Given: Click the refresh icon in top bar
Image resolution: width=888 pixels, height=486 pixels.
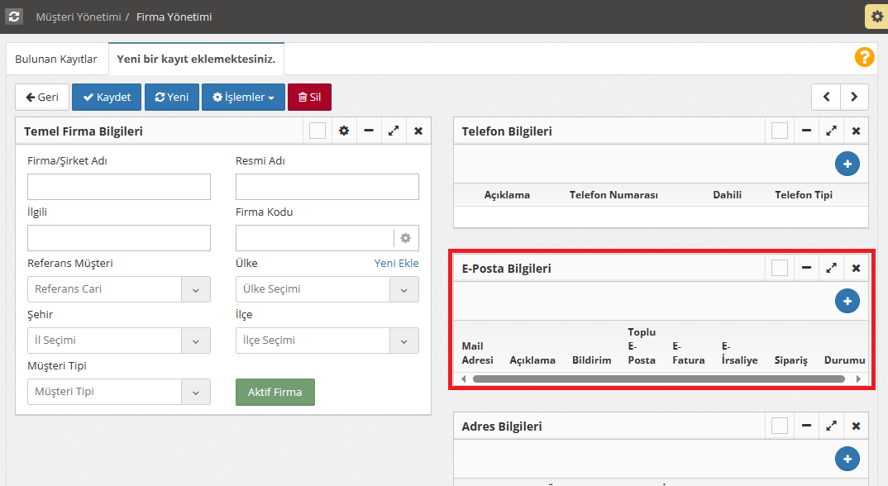Looking at the screenshot, I should [14, 16].
